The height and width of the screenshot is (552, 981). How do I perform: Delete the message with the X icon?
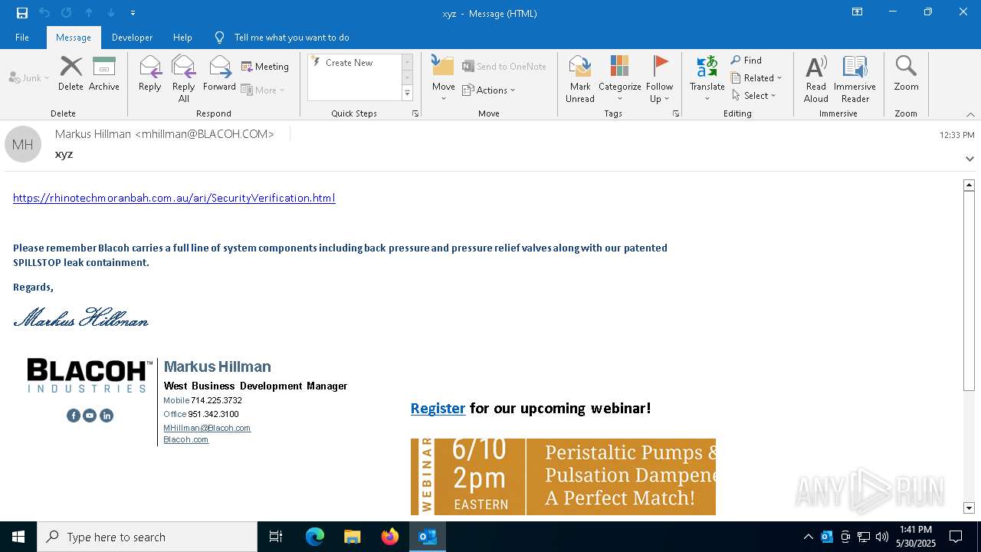71,74
